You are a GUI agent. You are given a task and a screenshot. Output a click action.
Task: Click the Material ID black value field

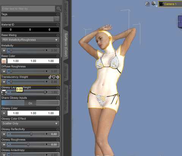[30, 30]
